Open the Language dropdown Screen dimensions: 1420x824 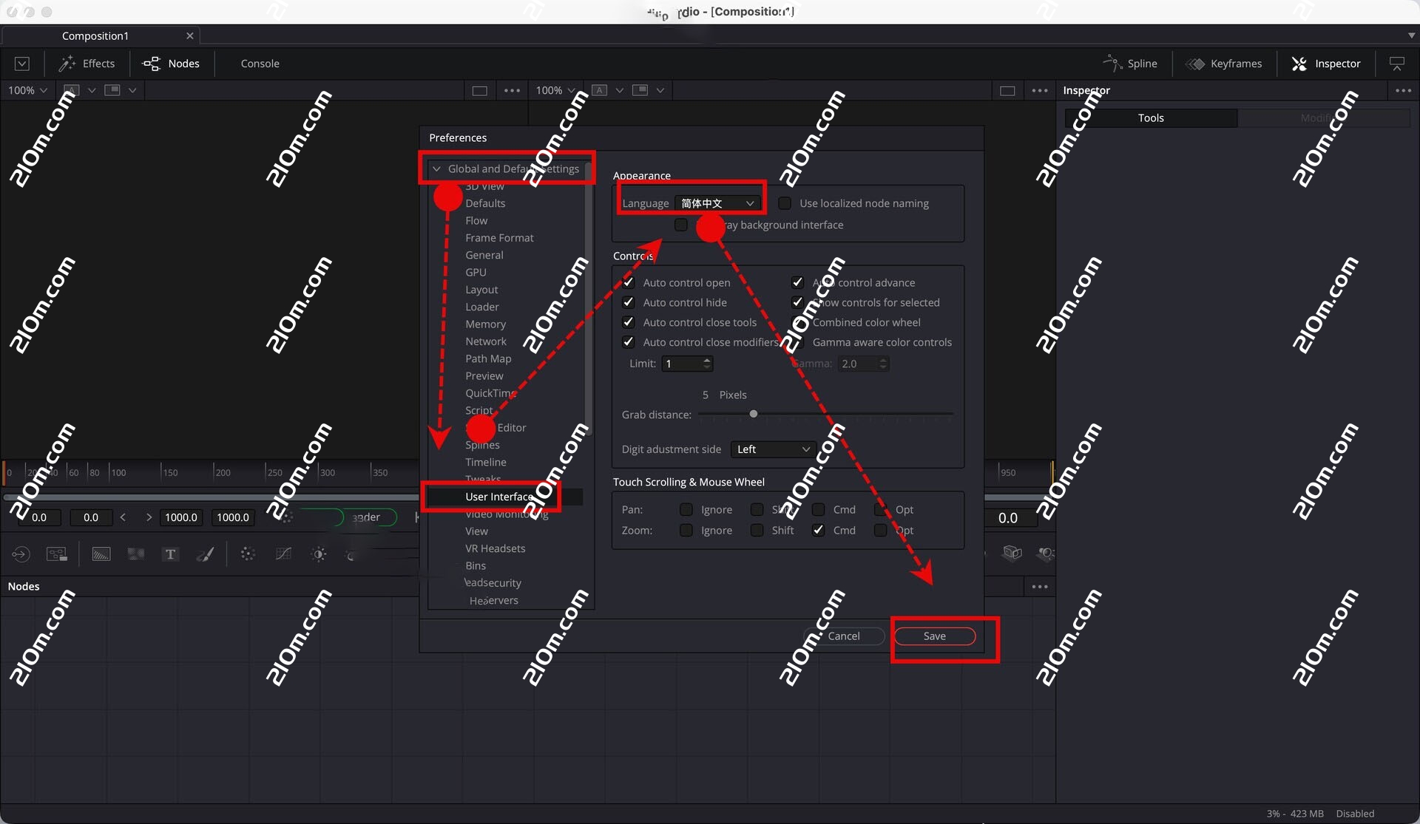[x=717, y=203]
